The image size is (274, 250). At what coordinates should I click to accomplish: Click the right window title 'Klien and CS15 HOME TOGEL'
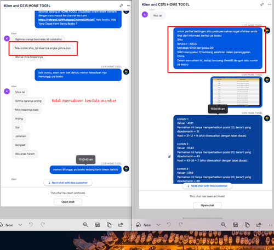click(x=165, y=4)
